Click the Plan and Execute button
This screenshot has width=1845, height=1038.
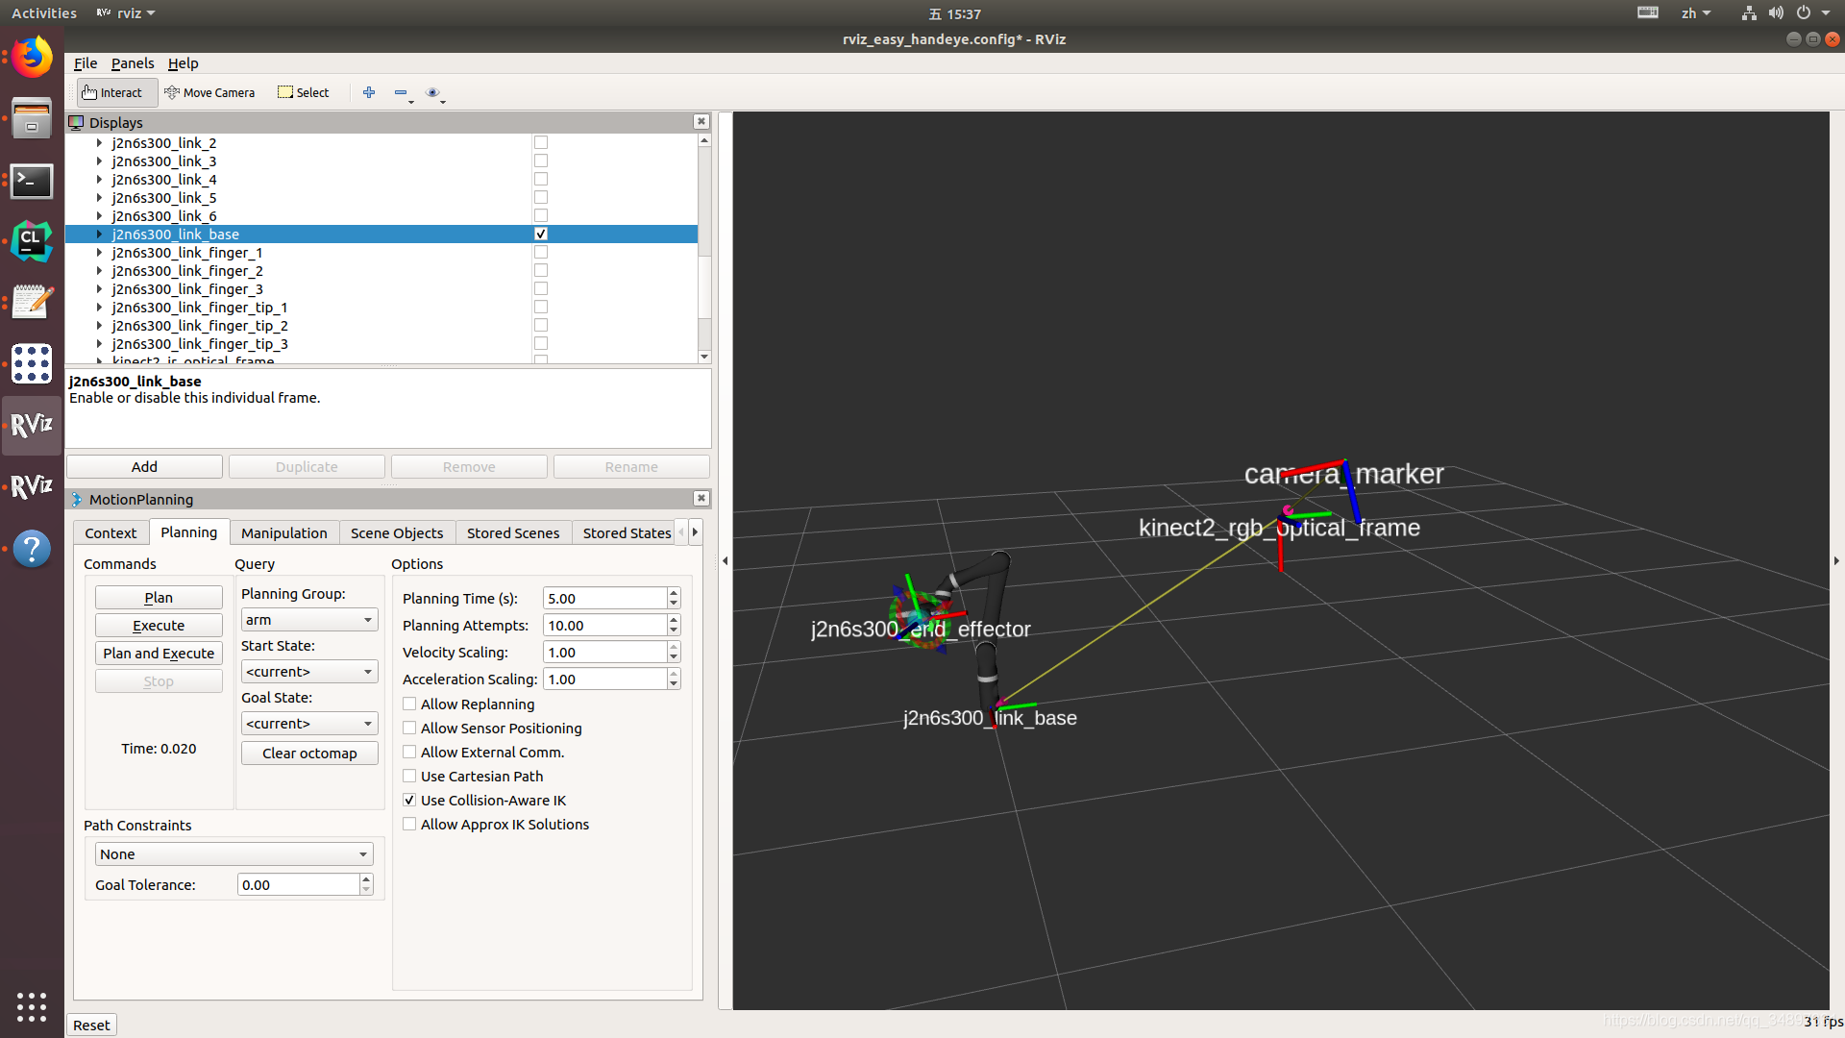click(x=158, y=653)
